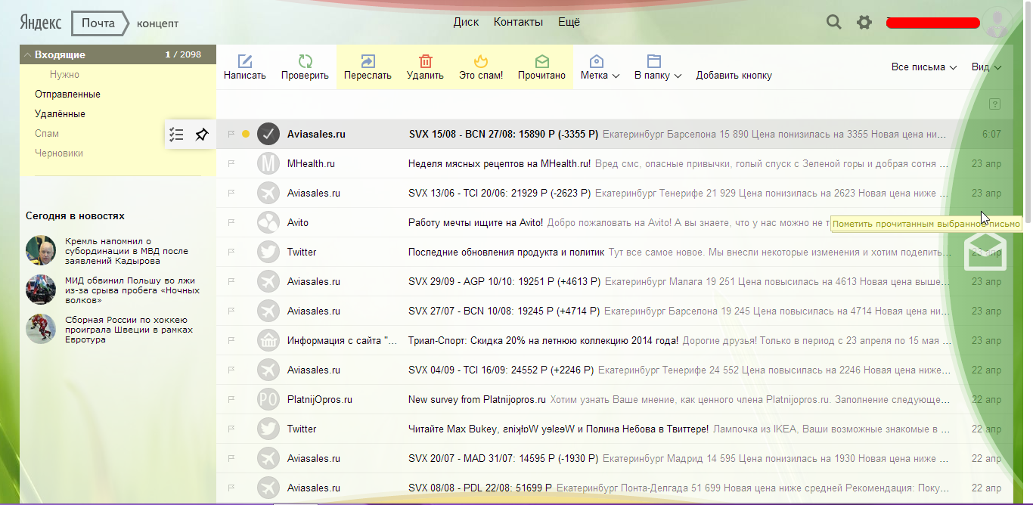Open Контакты in the header
The height and width of the screenshot is (505, 1033).
(518, 22)
